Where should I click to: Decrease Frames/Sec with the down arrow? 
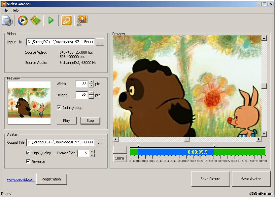(92, 155)
